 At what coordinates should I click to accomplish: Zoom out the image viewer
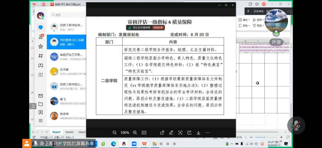(x=114, y=133)
